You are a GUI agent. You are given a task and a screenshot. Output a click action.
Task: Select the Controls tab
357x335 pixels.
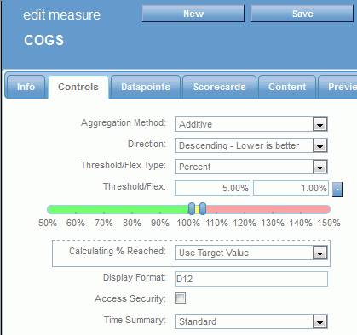coord(78,87)
